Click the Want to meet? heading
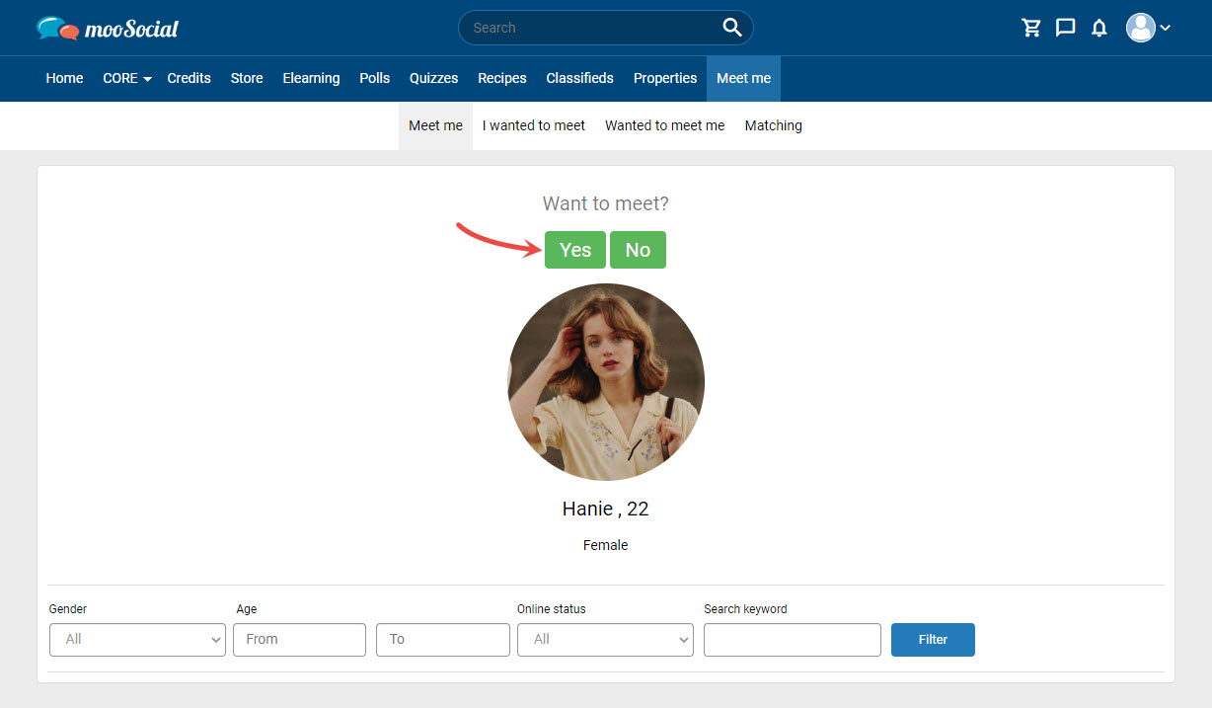The height and width of the screenshot is (708, 1212). pyautogui.click(x=606, y=204)
